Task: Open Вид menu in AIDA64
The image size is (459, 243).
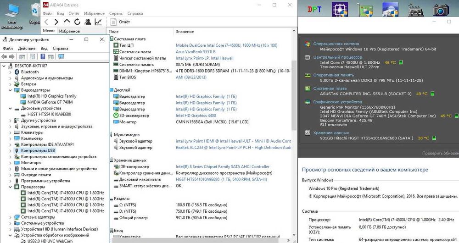Action: [x=61, y=13]
